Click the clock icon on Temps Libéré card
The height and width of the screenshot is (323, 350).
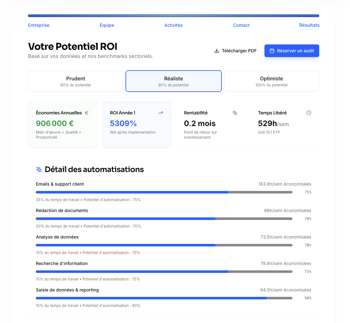click(308, 112)
